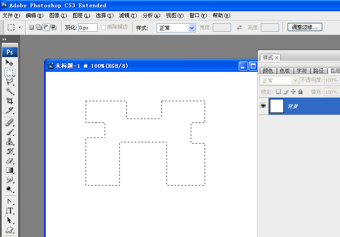Open the 窗口 menu
340x237 pixels.
click(198, 16)
